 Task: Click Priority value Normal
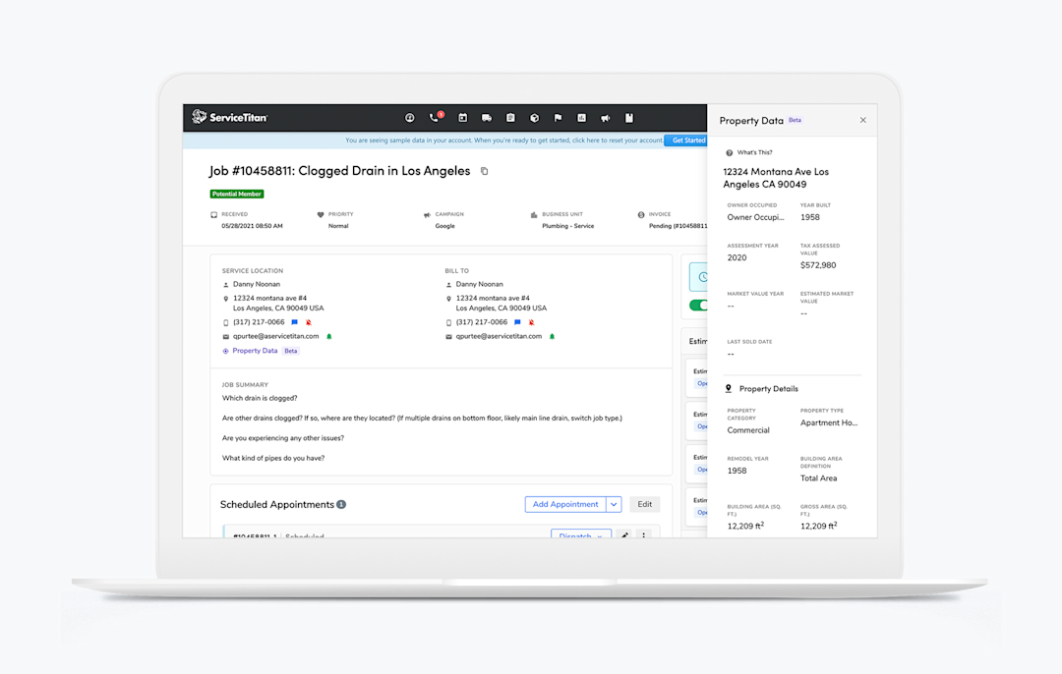[x=338, y=226]
